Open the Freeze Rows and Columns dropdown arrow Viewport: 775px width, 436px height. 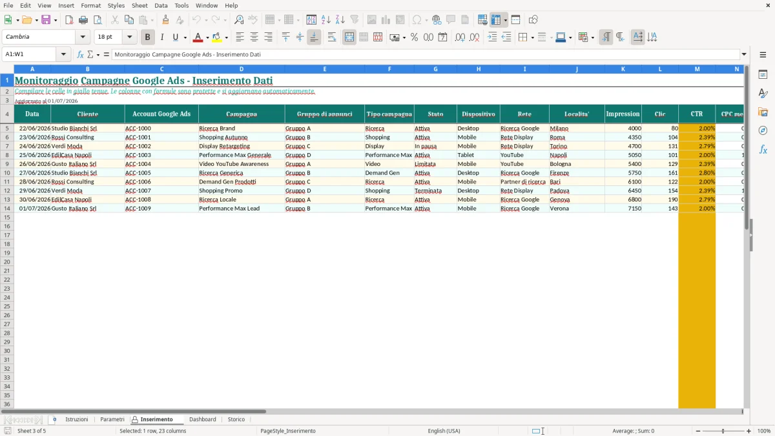click(505, 20)
